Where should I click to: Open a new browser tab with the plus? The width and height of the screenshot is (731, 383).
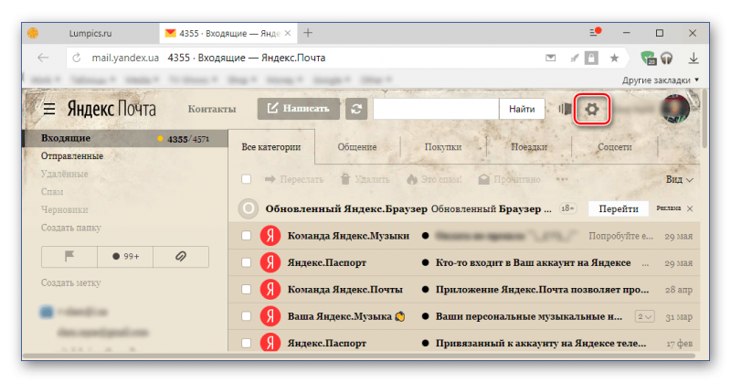coord(308,33)
